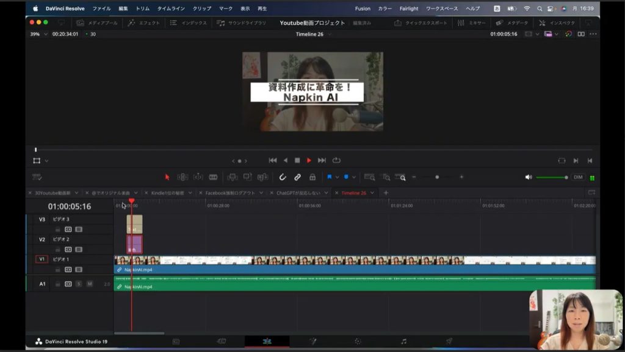Screen dimensions: 625x352
Task: Toggle the snapping magnet icon
Action: [283, 177]
